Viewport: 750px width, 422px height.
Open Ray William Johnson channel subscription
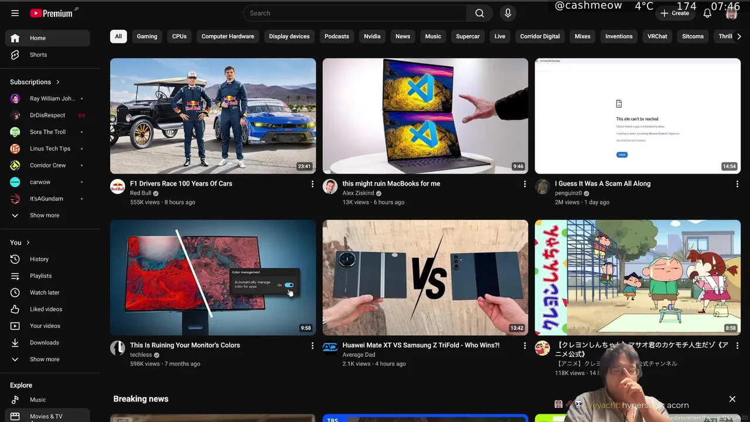coord(48,98)
